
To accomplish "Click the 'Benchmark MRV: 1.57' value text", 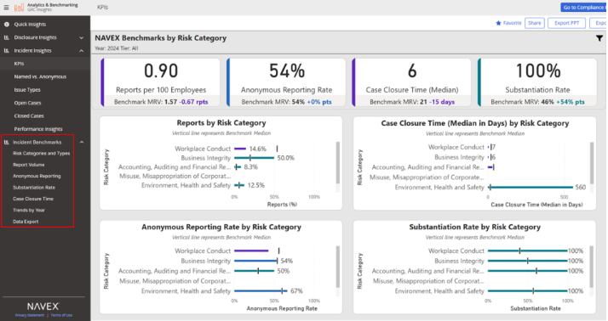I will point(146,102).
